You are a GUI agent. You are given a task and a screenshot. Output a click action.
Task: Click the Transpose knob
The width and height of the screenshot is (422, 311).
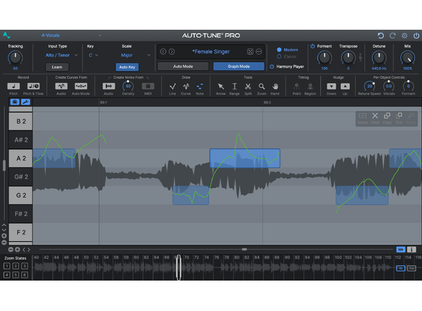tap(348, 58)
